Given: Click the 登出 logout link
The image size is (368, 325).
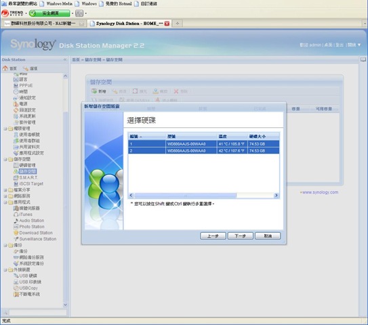Looking at the screenshot, I should click(x=339, y=45).
